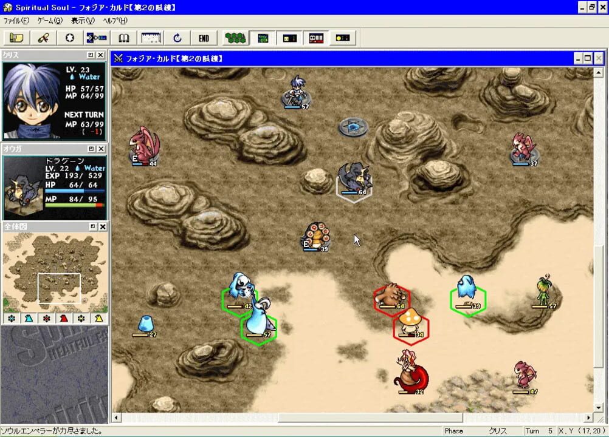The height and width of the screenshot is (437, 609).
Task: Toggle the green hexagon cluster display mode
Action: (236, 38)
